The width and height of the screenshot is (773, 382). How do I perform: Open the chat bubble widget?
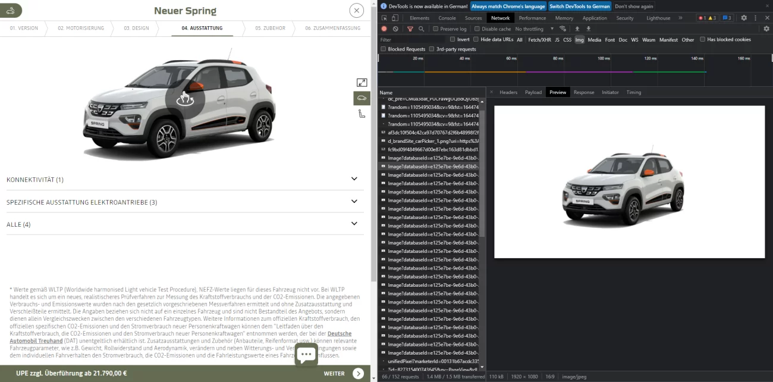point(306,355)
